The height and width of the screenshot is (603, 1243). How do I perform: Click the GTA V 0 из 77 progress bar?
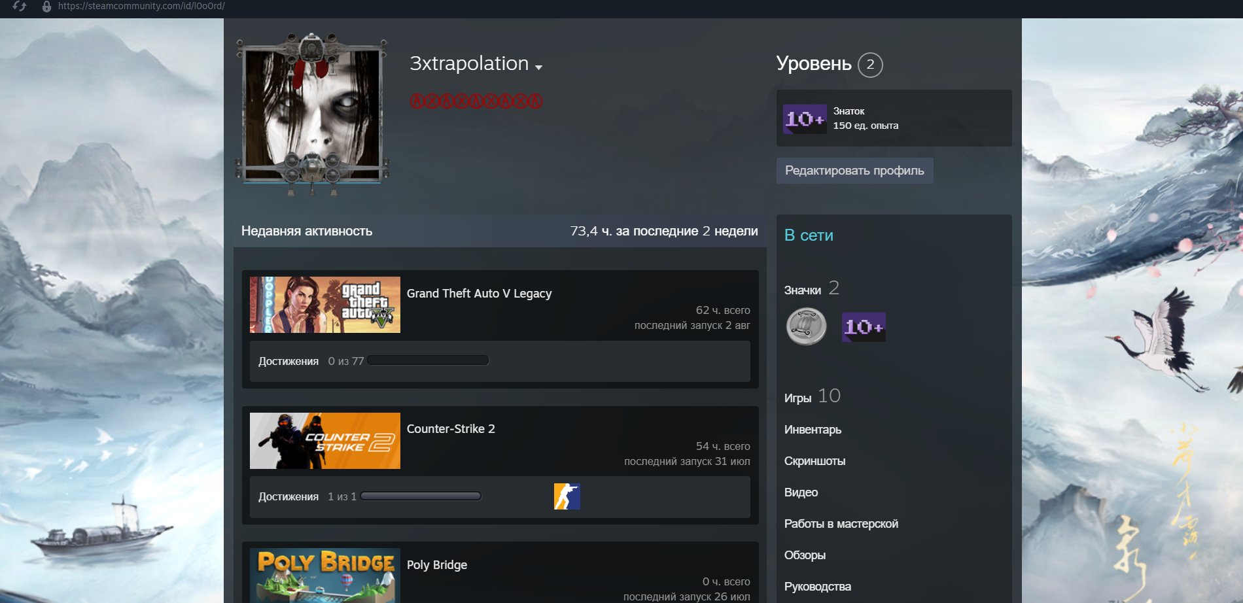(428, 360)
